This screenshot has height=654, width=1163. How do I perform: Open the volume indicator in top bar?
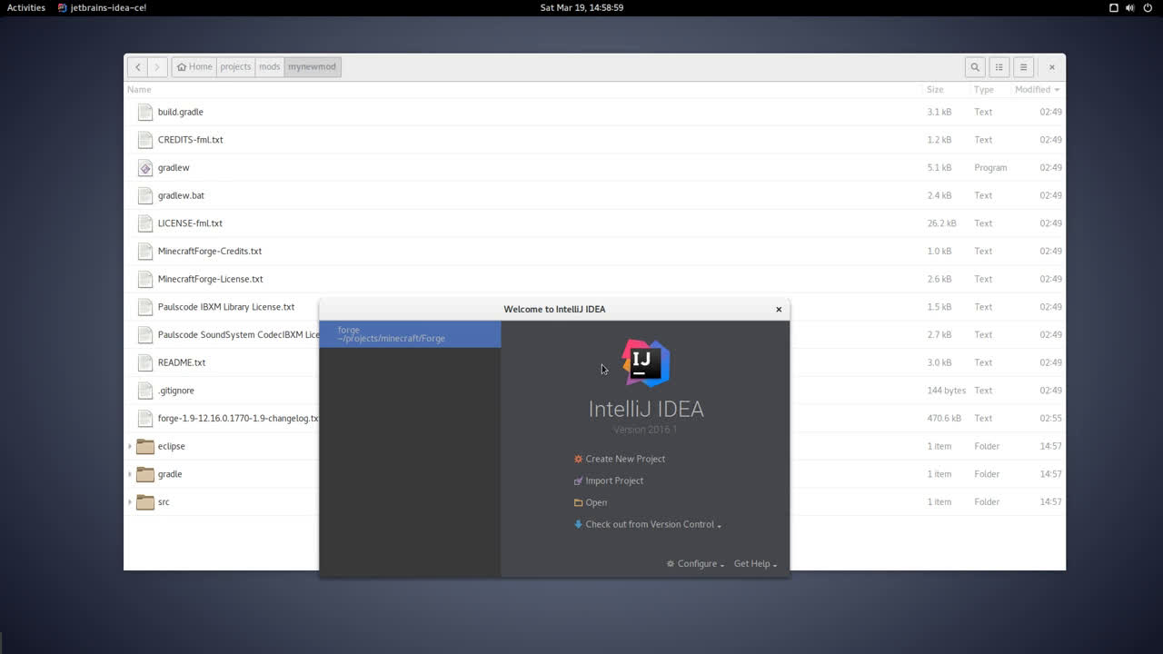tap(1130, 7)
